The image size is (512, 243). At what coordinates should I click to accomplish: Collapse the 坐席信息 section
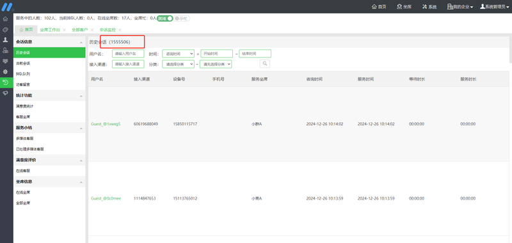(x=81, y=182)
